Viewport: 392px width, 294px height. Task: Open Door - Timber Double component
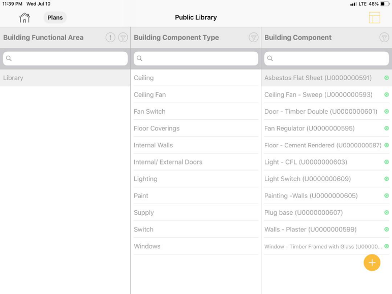321,112
